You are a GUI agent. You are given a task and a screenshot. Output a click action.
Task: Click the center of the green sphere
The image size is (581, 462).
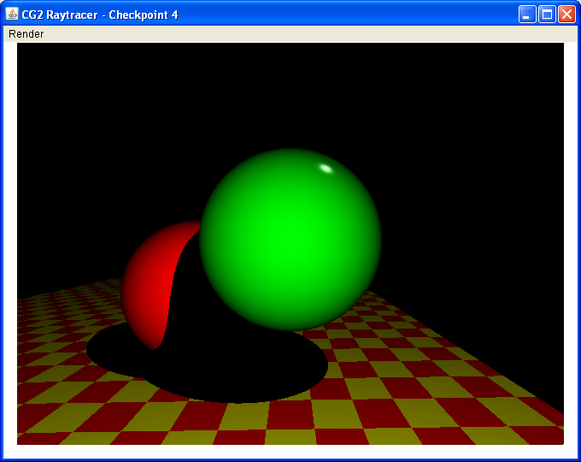click(290, 240)
